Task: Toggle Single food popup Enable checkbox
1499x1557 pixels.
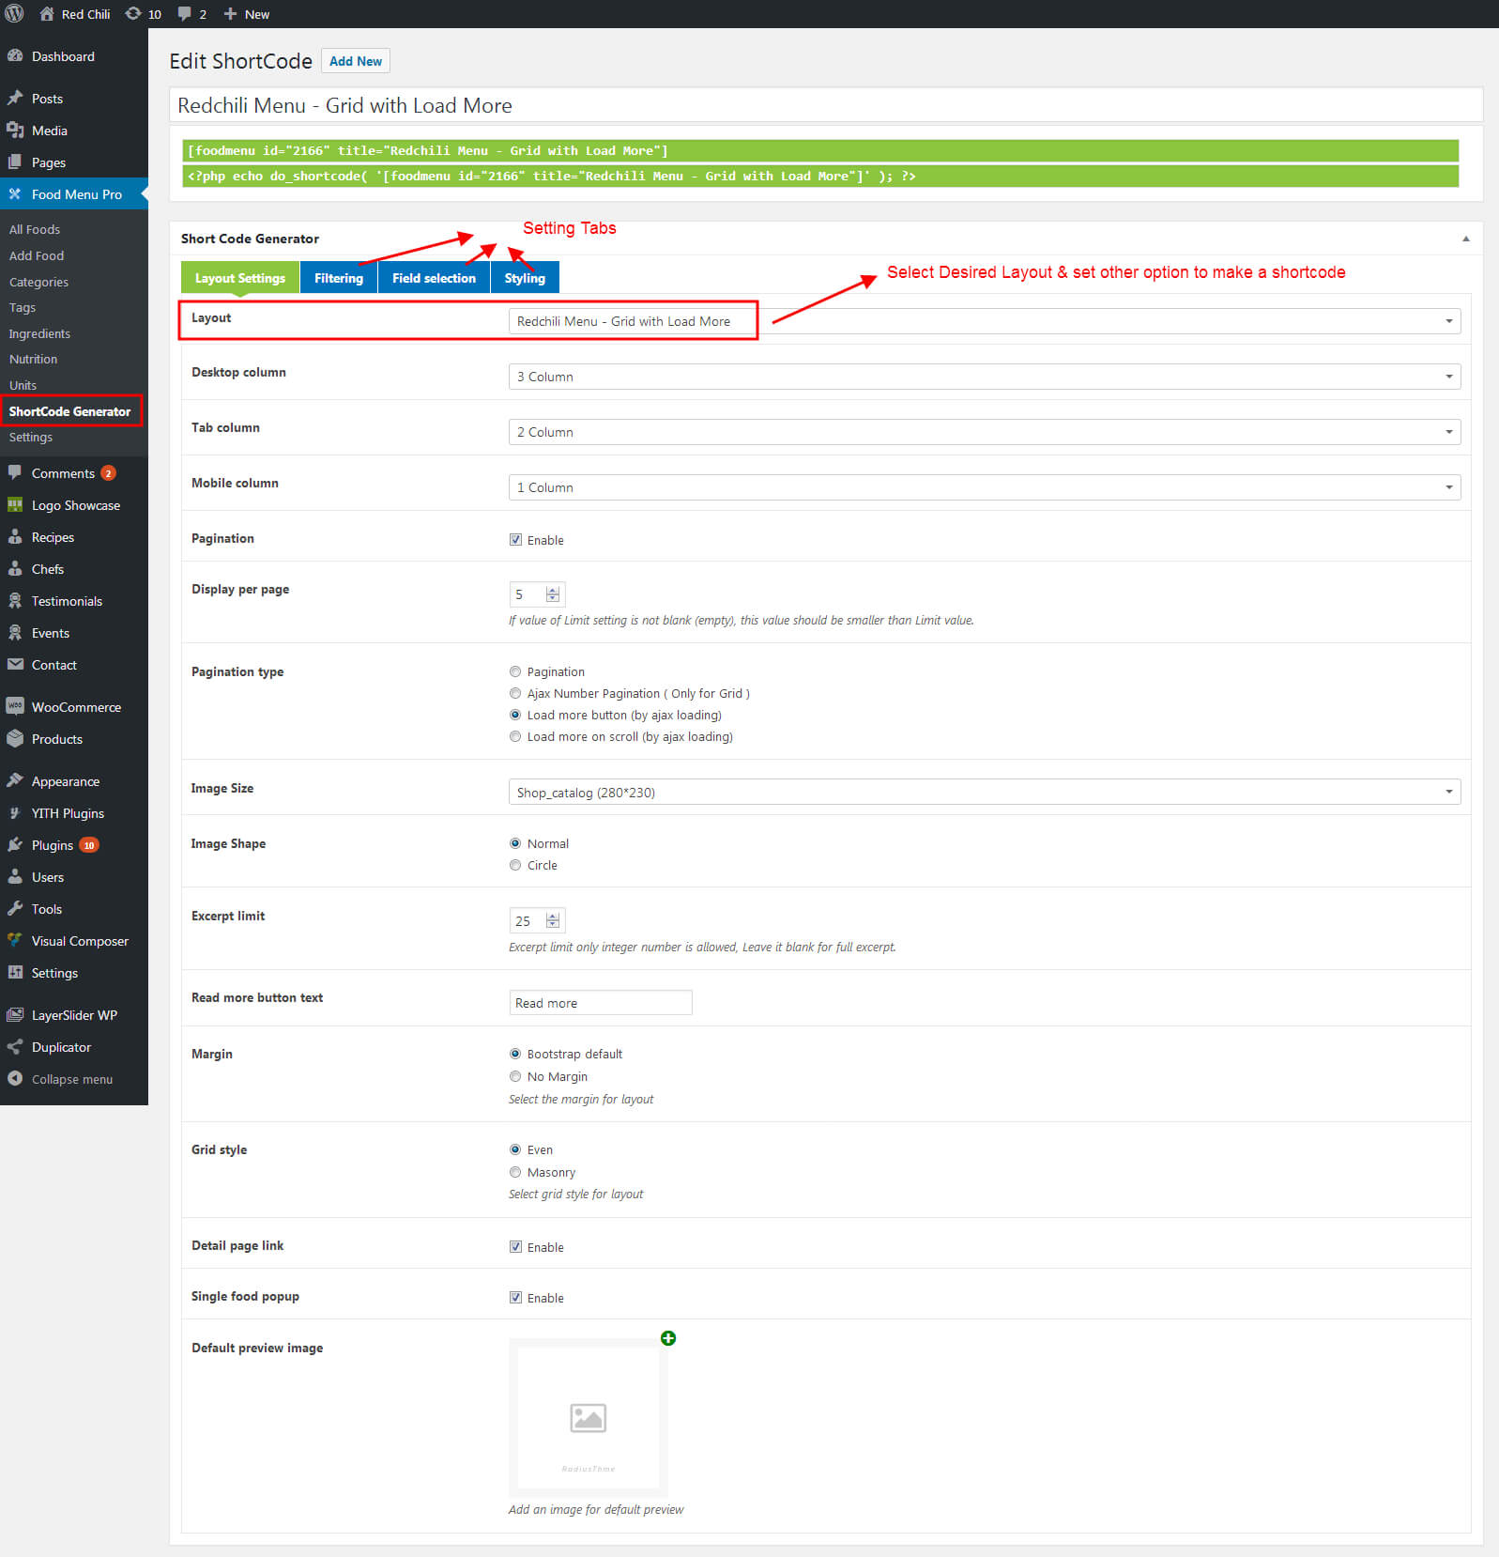Action: (x=515, y=1298)
